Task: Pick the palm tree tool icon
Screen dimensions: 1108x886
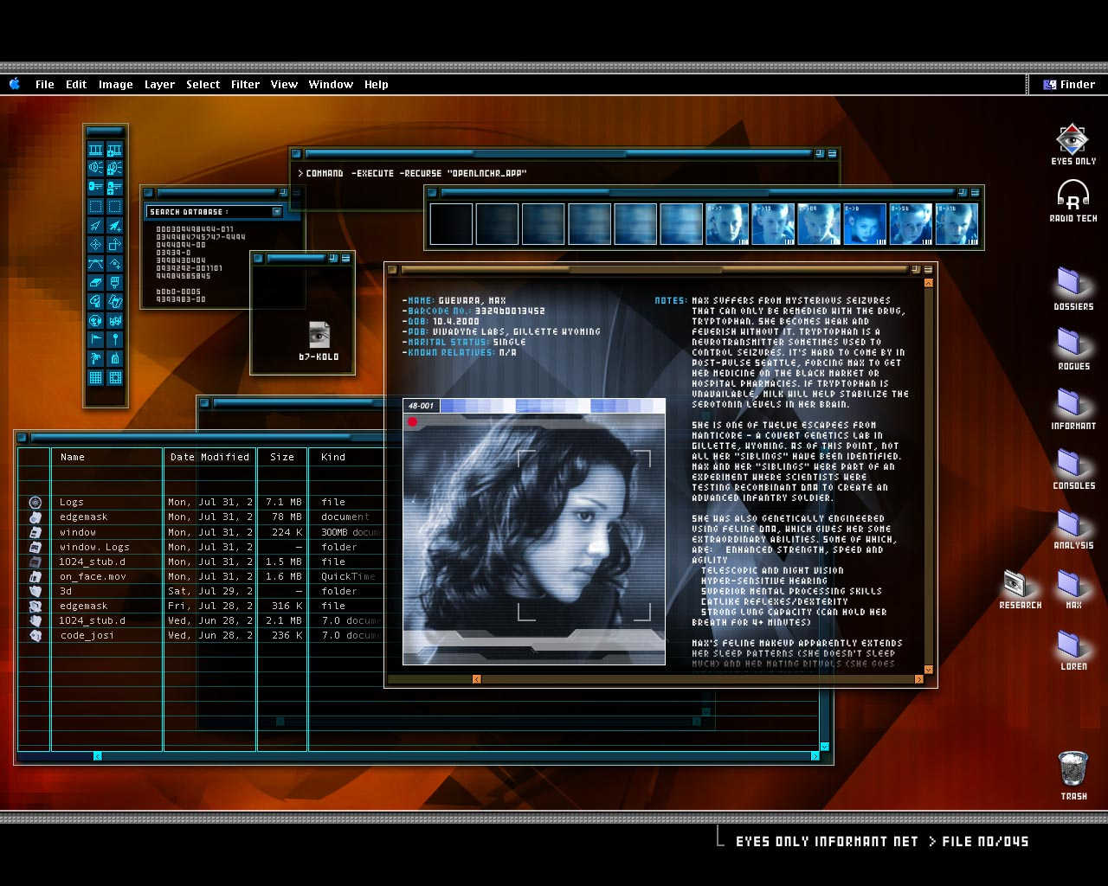Action: (95, 358)
